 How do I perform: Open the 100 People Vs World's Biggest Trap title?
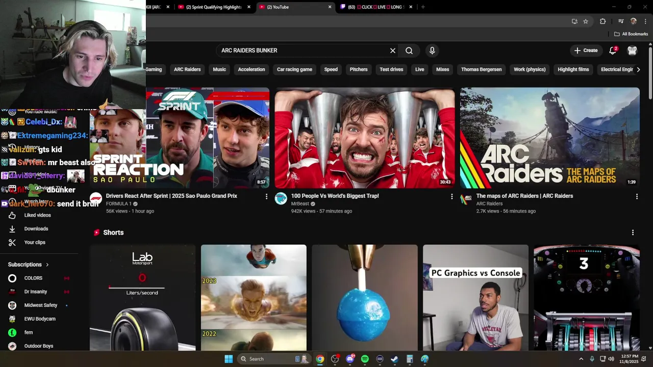[x=335, y=196]
